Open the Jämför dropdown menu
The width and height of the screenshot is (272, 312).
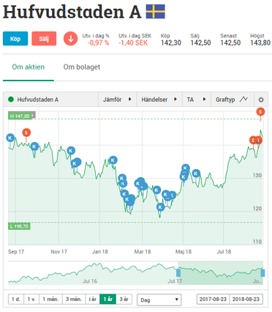click(117, 100)
